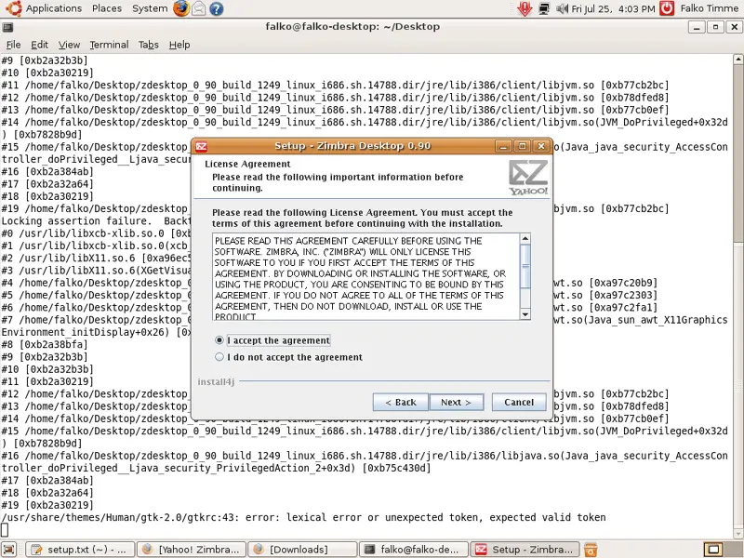The height and width of the screenshot is (558, 744).
Task: Switch to Yahoo! Zimbra browser taskbar window
Action: coord(192,550)
